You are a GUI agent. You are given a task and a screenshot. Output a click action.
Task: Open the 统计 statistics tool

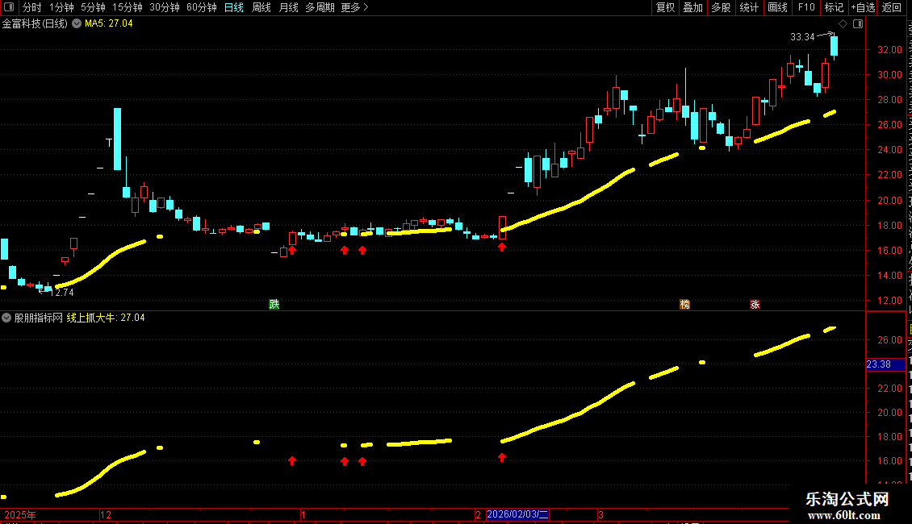tap(748, 7)
